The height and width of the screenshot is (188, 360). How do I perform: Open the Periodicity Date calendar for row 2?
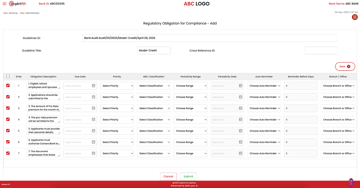pyautogui.click(x=241, y=97)
